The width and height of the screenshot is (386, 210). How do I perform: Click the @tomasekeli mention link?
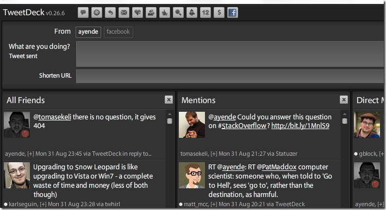52,117
